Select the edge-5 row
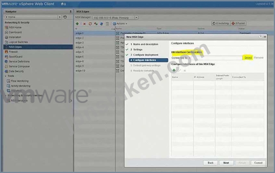Screen dimensions: 275x173 (x=79, y=52)
